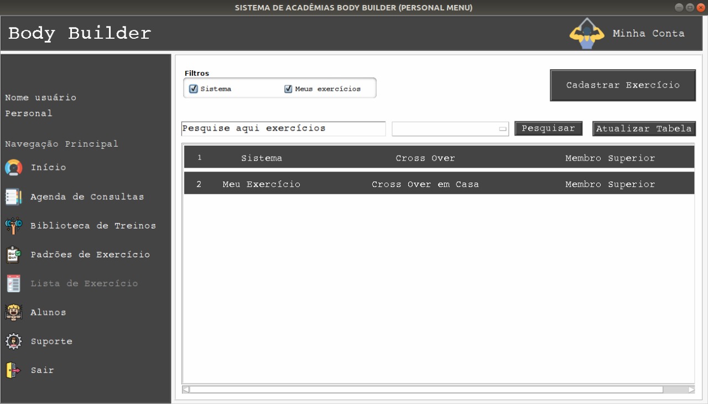708x404 pixels.
Task: Click the horizontal scrollbar under the table
Action: tap(426, 390)
